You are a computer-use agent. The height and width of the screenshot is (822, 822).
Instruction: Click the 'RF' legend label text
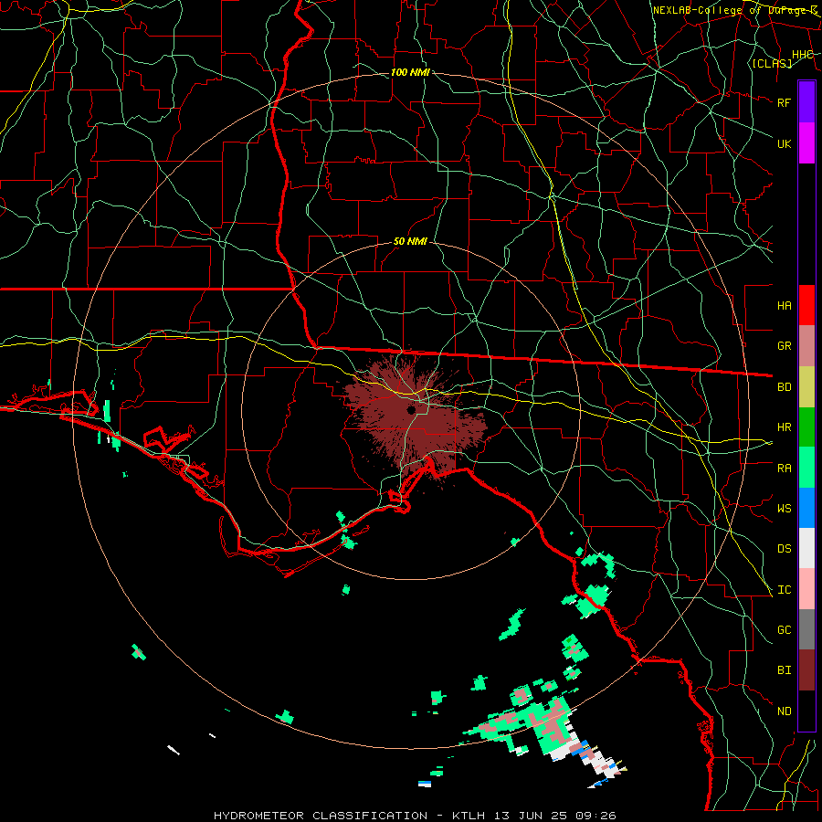(x=784, y=102)
